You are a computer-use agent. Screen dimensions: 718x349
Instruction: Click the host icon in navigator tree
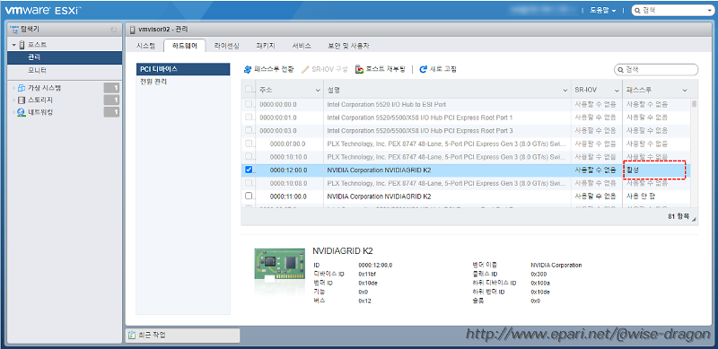click(x=22, y=45)
